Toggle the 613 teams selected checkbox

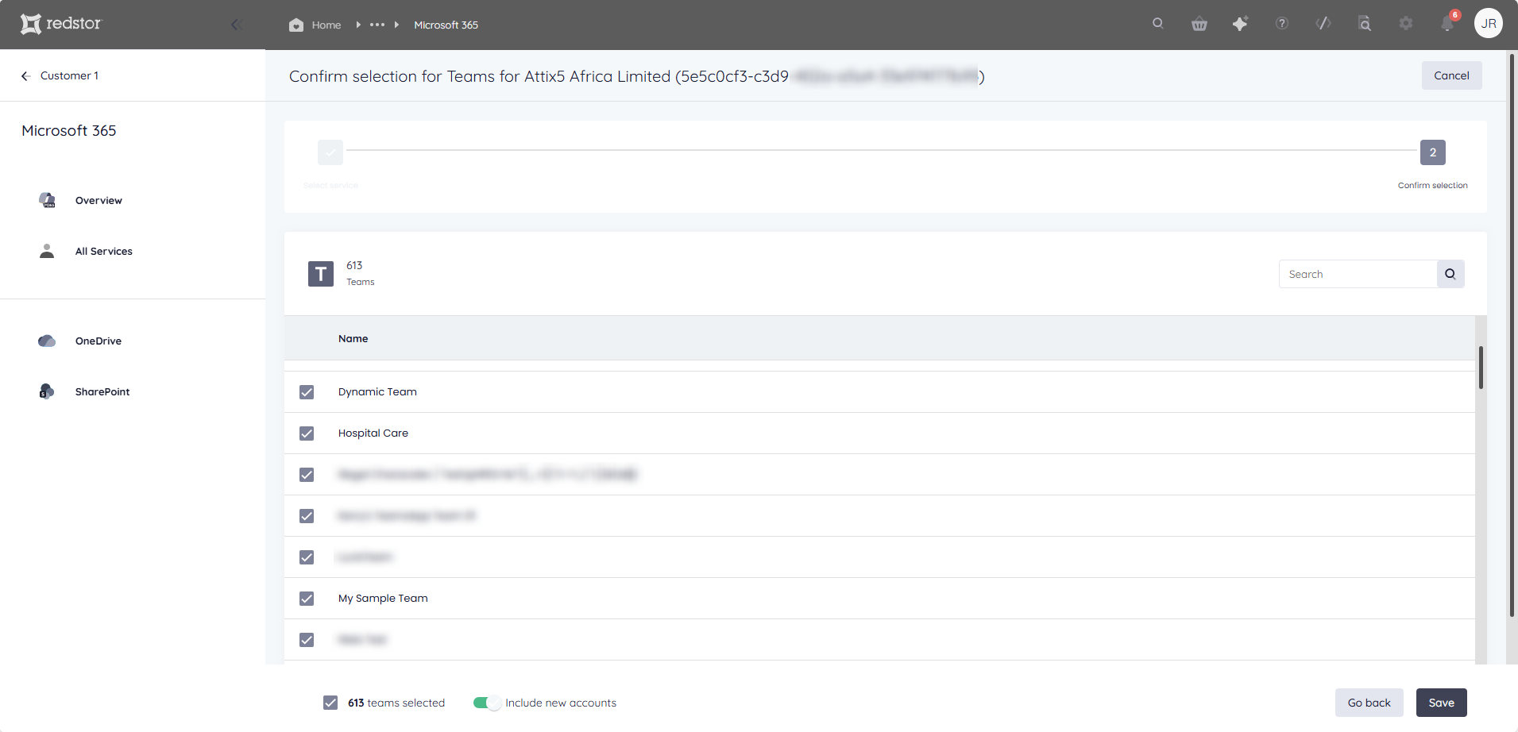click(x=330, y=703)
